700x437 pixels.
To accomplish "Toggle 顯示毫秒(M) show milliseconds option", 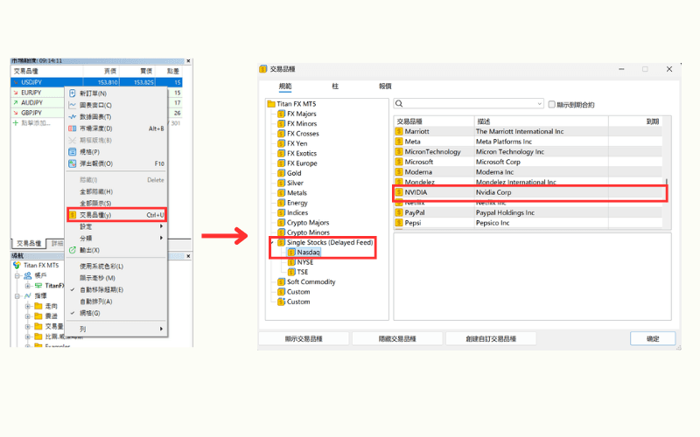I will coord(116,278).
